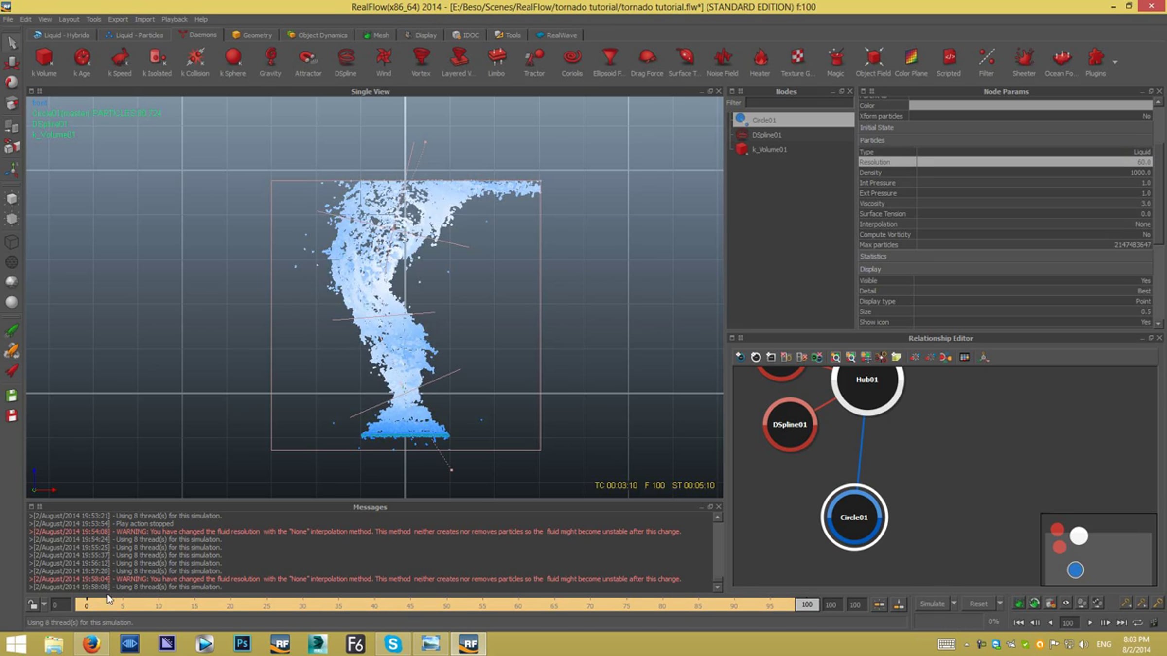Screen dimensions: 1167x656
Task: Open the Type dropdown showing Liquid
Action: click(1034, 152)
